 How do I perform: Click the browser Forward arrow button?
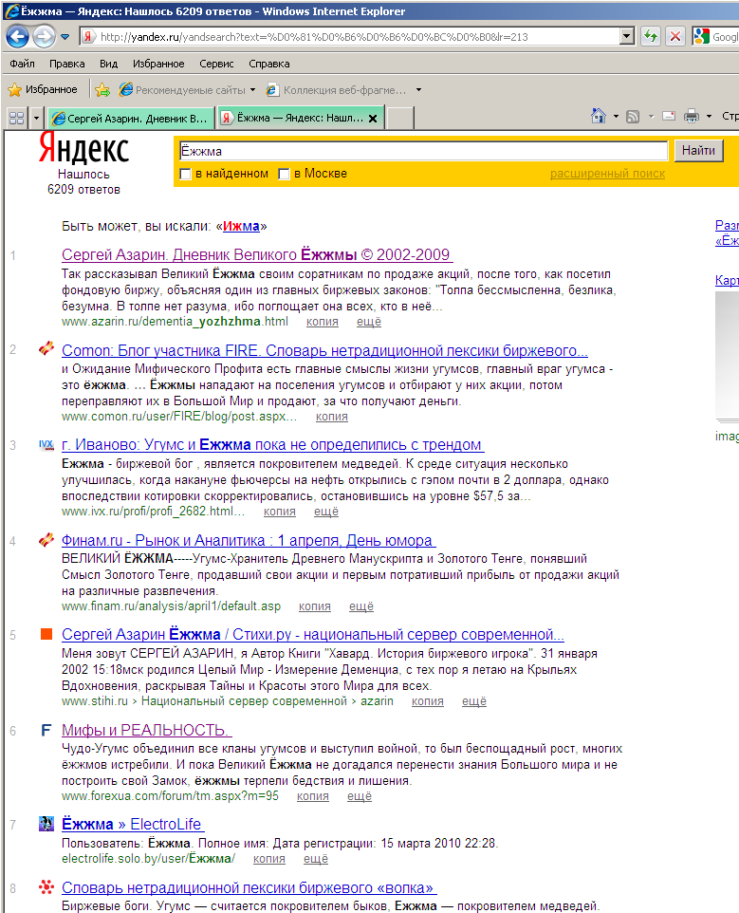point(44,37)
